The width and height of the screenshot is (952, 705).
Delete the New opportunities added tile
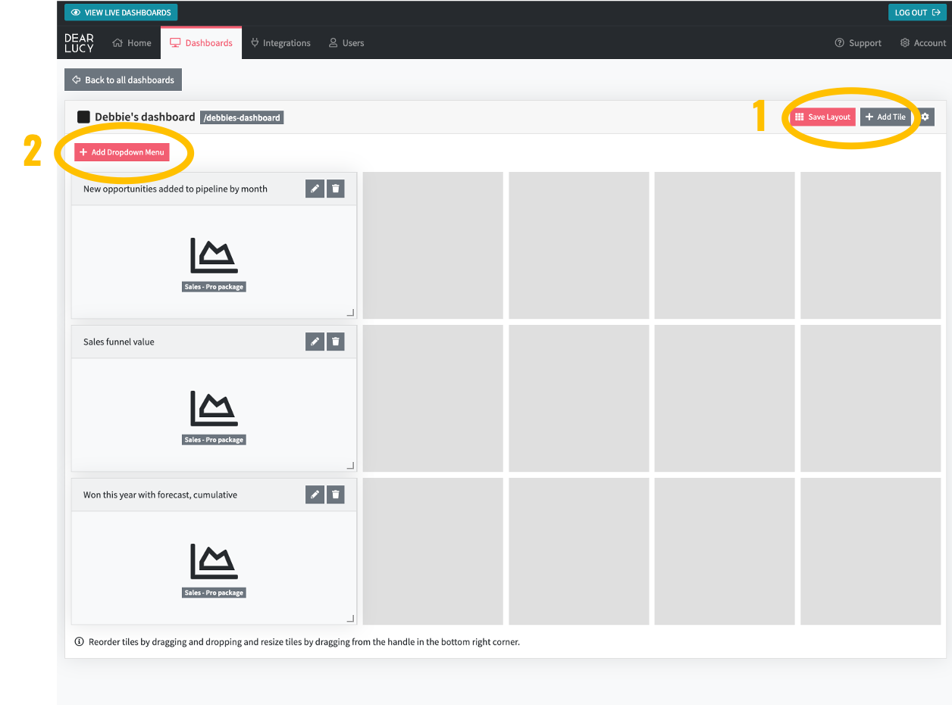(x=336, y=189)
